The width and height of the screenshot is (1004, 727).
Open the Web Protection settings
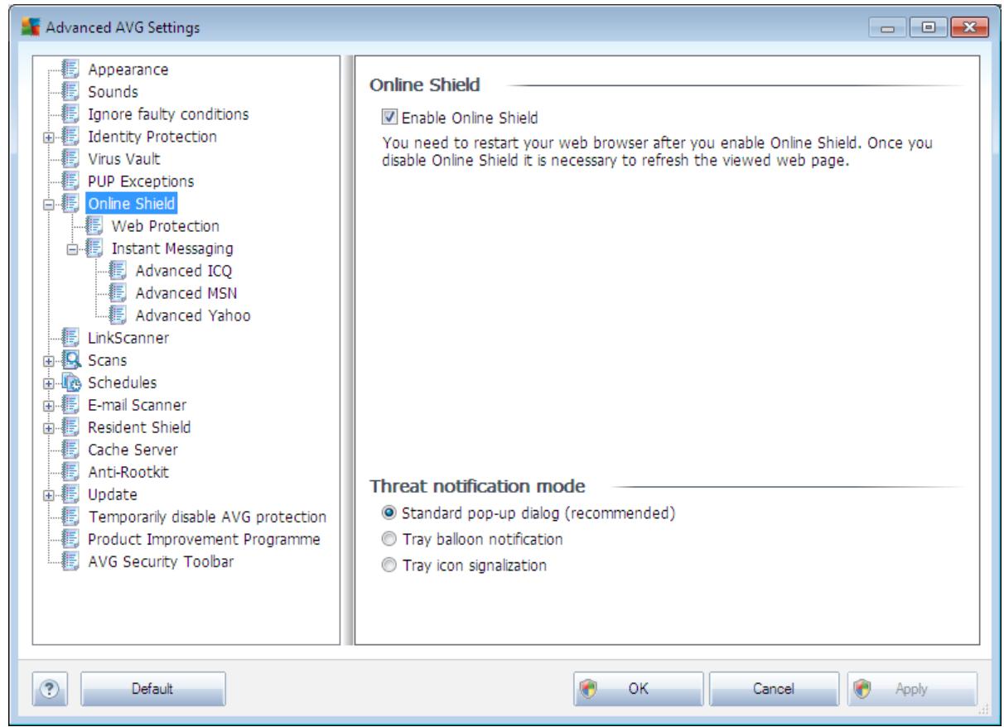click(x=166, y=226)
